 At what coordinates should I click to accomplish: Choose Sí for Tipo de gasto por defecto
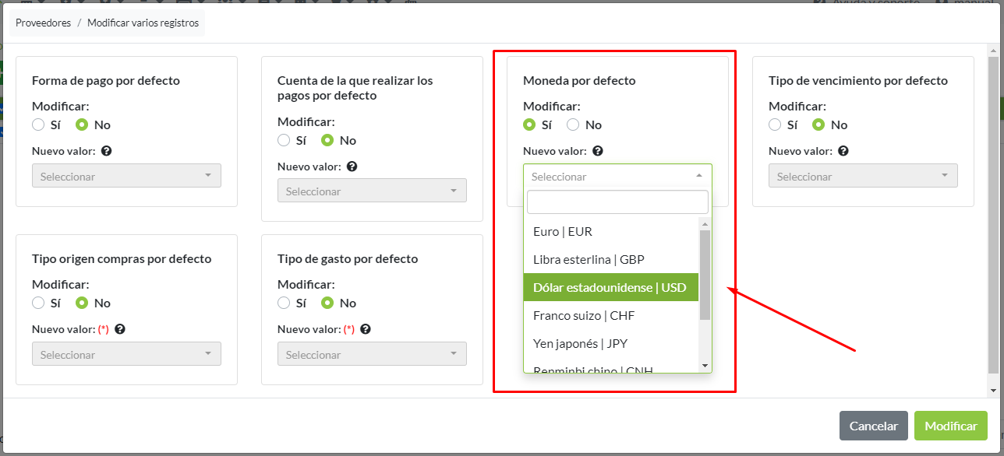(x=284, y=303)
